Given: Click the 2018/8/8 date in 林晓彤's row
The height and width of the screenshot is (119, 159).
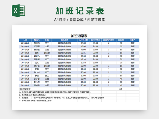Looking at the screenshot, I should click(x=25, y=43).
